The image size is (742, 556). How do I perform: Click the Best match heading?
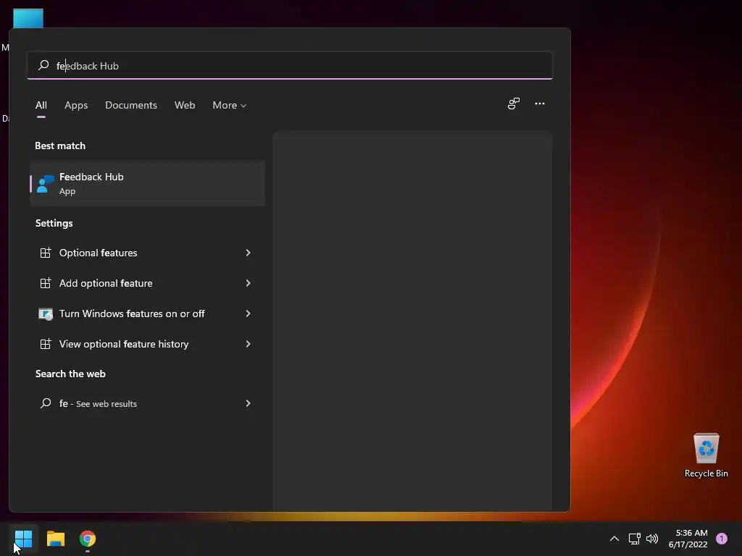click(60, 146)
